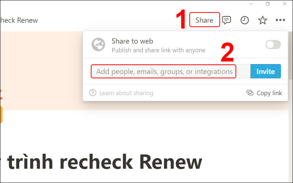Click the vertical scrollbar thumb on the right
This screenshot has width=293, height=183.
coord(291,56)
